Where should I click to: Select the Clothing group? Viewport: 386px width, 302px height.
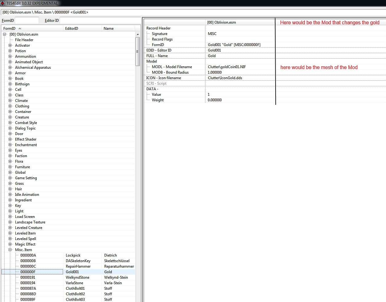click(22, 106)
